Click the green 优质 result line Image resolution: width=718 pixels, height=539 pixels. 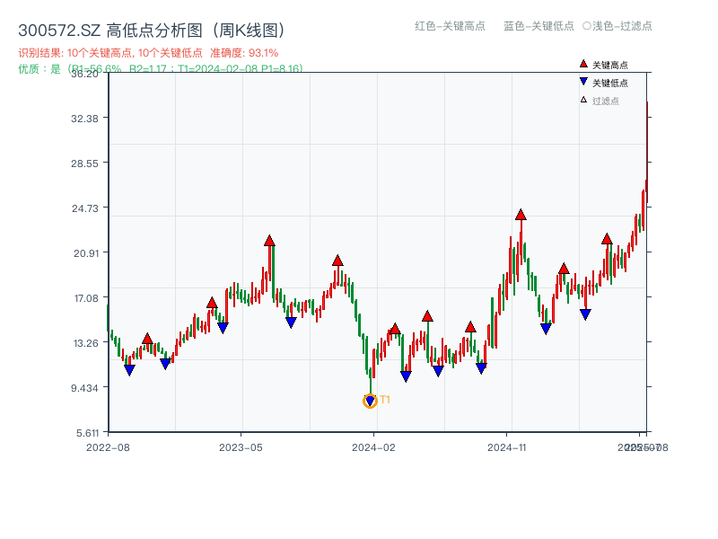pos(161,69)
